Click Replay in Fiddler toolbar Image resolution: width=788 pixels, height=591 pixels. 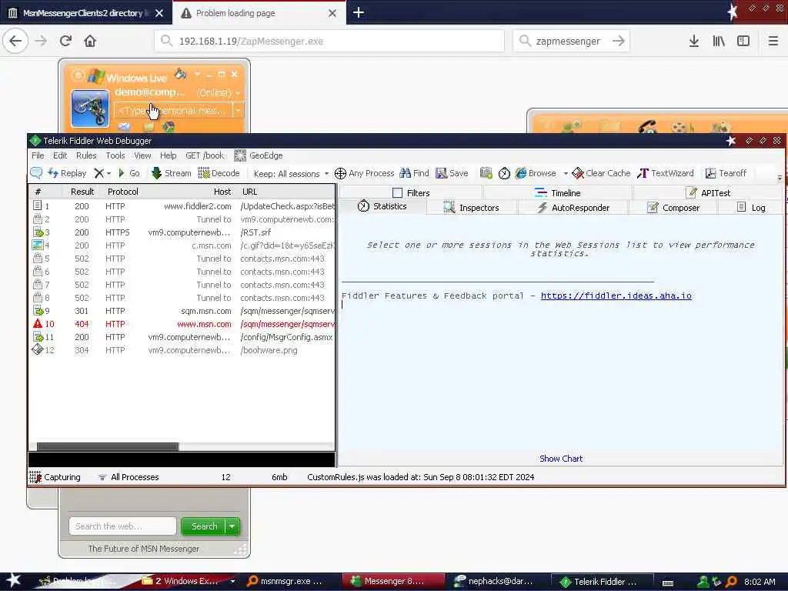tap(68, 173)
